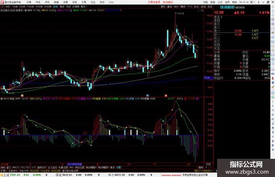Image resolution: width=275 pixels, height=177 pixels.
Task: Open the 行情 menu in the title bar
Action: pos(29,2)
